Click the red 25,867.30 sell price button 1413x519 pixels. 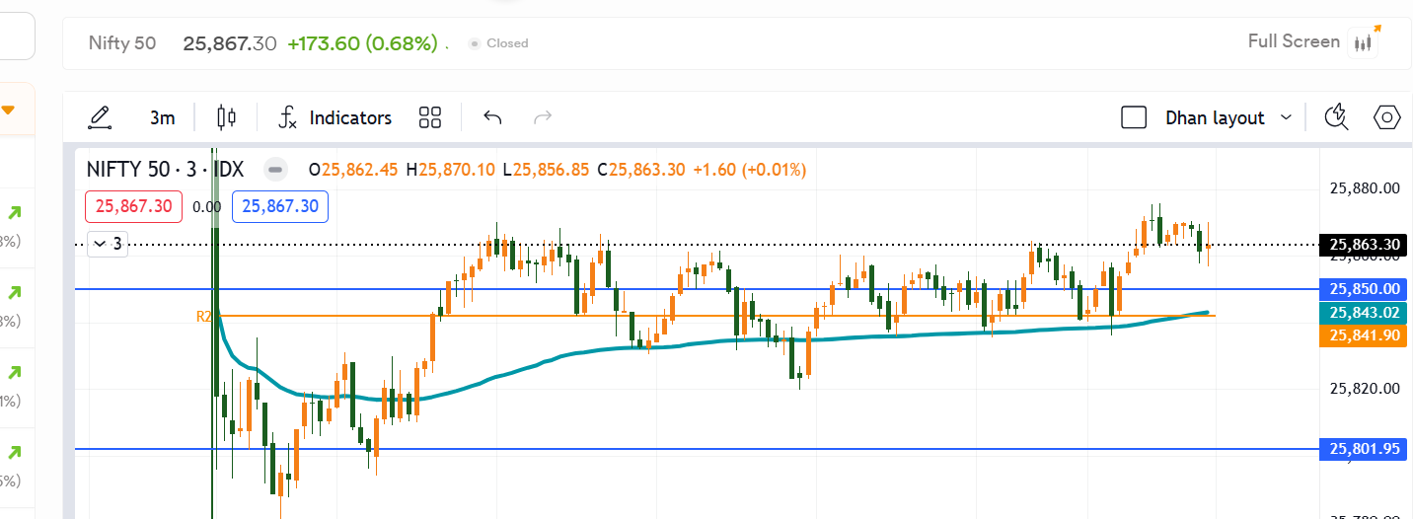tap(133, 207)
